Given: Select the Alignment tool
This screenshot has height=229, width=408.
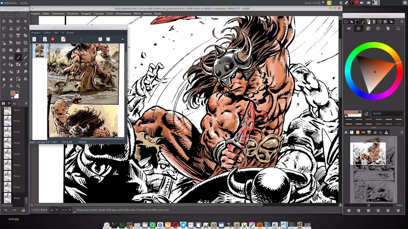Looking at the screenshot, I should (x=11, y=21).
